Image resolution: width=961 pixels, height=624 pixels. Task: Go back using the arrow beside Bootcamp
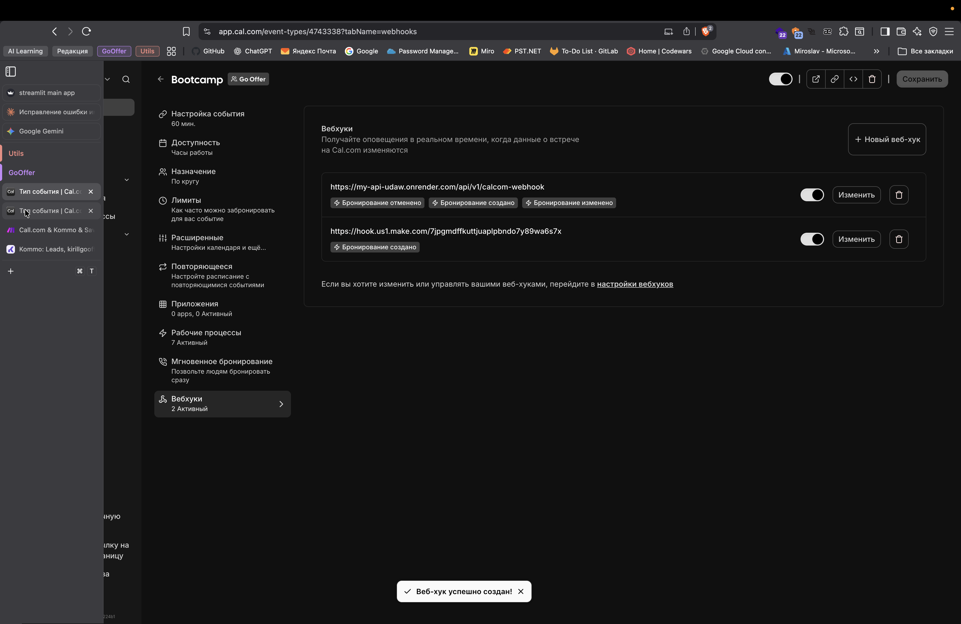click(161, 79)
